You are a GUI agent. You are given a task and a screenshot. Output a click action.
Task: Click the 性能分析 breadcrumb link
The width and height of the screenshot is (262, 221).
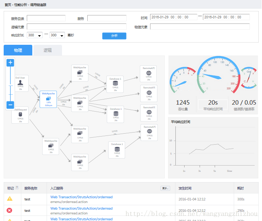21,5
